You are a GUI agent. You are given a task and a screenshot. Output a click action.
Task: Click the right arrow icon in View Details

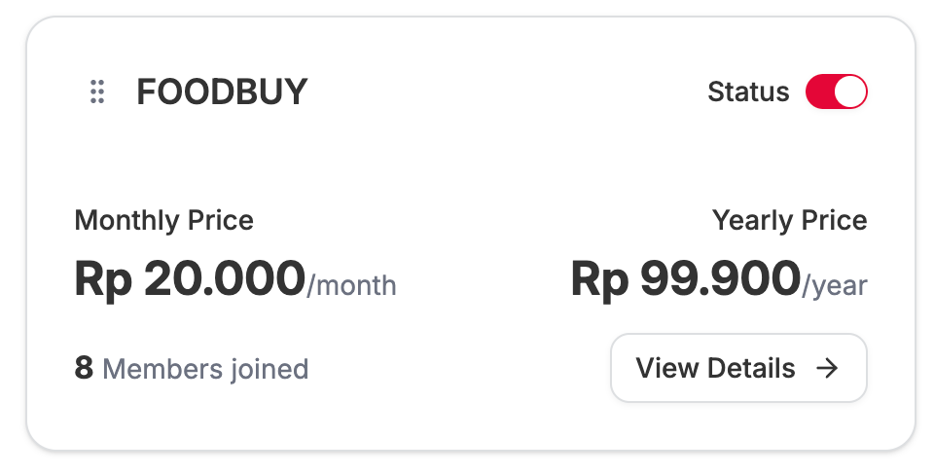point(826,368)
